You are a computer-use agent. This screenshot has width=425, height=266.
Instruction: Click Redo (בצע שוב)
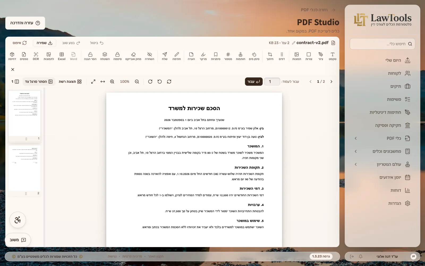tap(71, 43)
